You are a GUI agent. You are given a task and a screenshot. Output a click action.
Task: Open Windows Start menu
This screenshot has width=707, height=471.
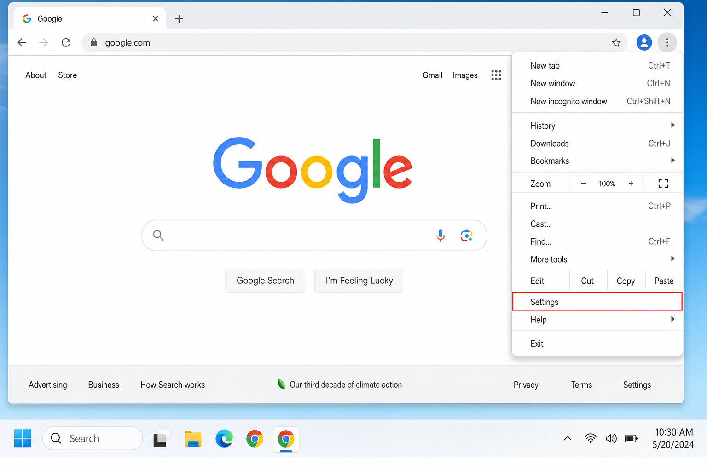pos(23,438)
